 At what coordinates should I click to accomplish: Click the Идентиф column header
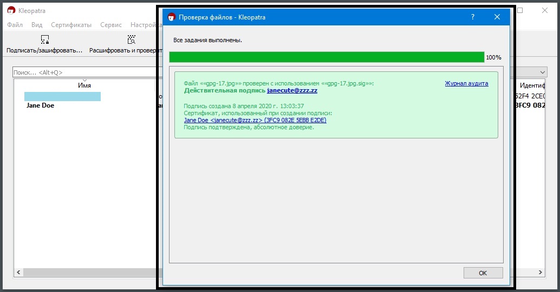(532, 85)
